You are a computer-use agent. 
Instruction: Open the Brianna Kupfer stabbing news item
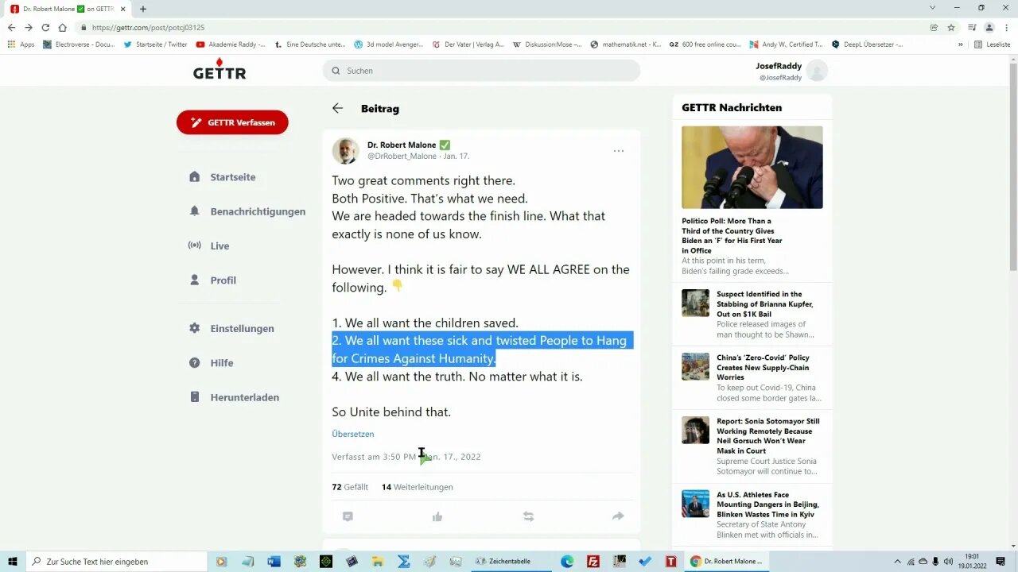765,304
